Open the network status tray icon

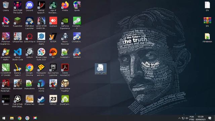click(183, 118)
